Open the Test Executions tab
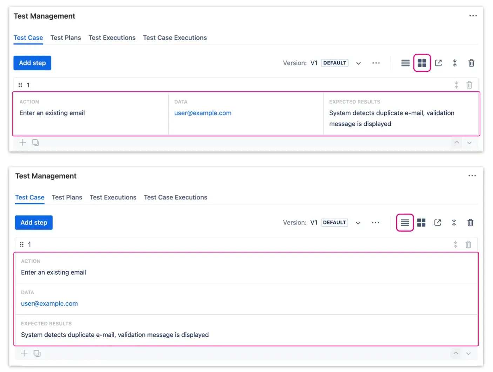 (112, 37)
